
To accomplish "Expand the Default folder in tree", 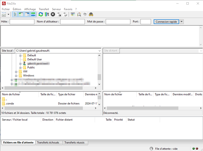I will (x=20, y=56).
